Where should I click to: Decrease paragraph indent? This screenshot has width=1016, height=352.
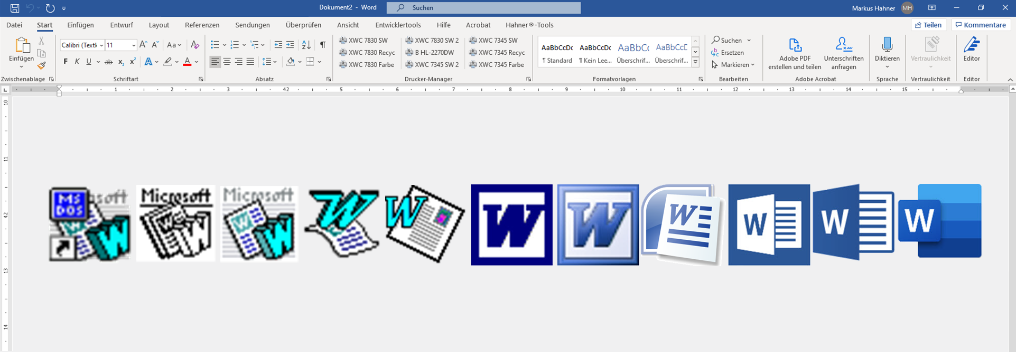click(278, 45)
